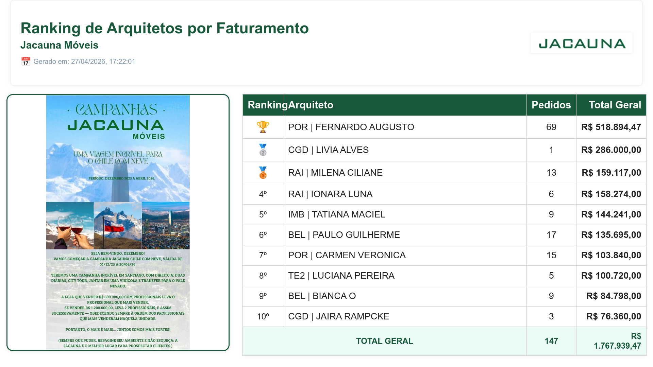Select TE2 | LUCIANA PEREIRA row
The height and width of the screenshot is (367, 653).
pyautogui.click(x=444, y=276)
